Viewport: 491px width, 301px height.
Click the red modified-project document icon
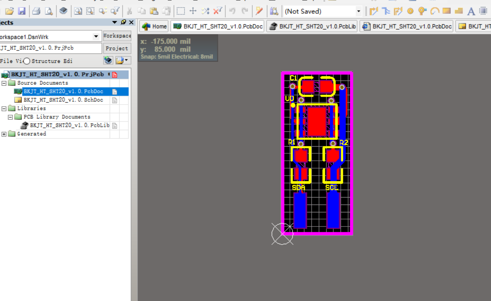[x=115, y=75]
